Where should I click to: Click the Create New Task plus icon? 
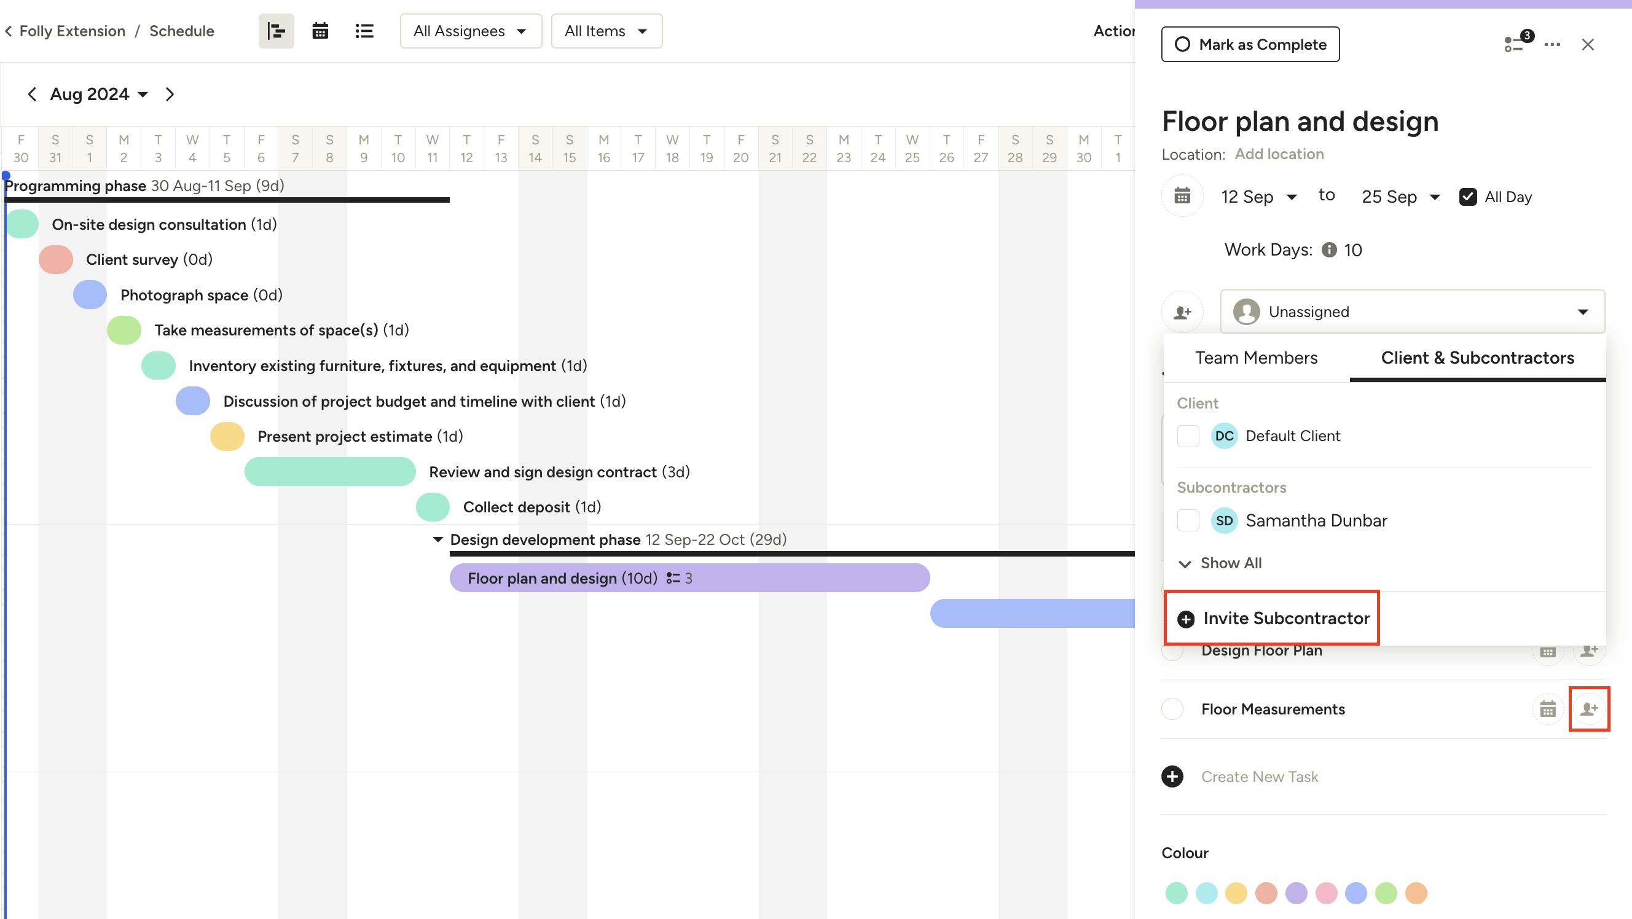click(x=1172, y=776)
